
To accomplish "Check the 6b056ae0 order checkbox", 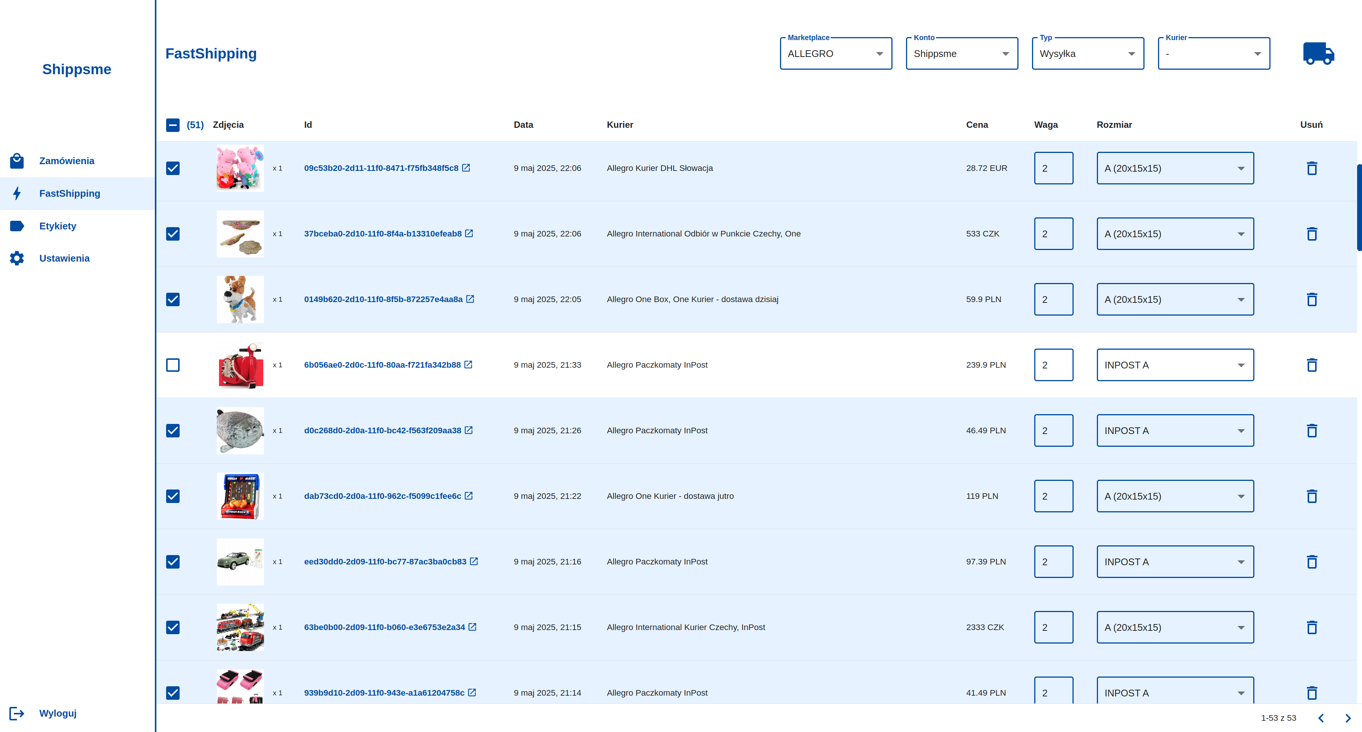I will [x=173, y=365].
